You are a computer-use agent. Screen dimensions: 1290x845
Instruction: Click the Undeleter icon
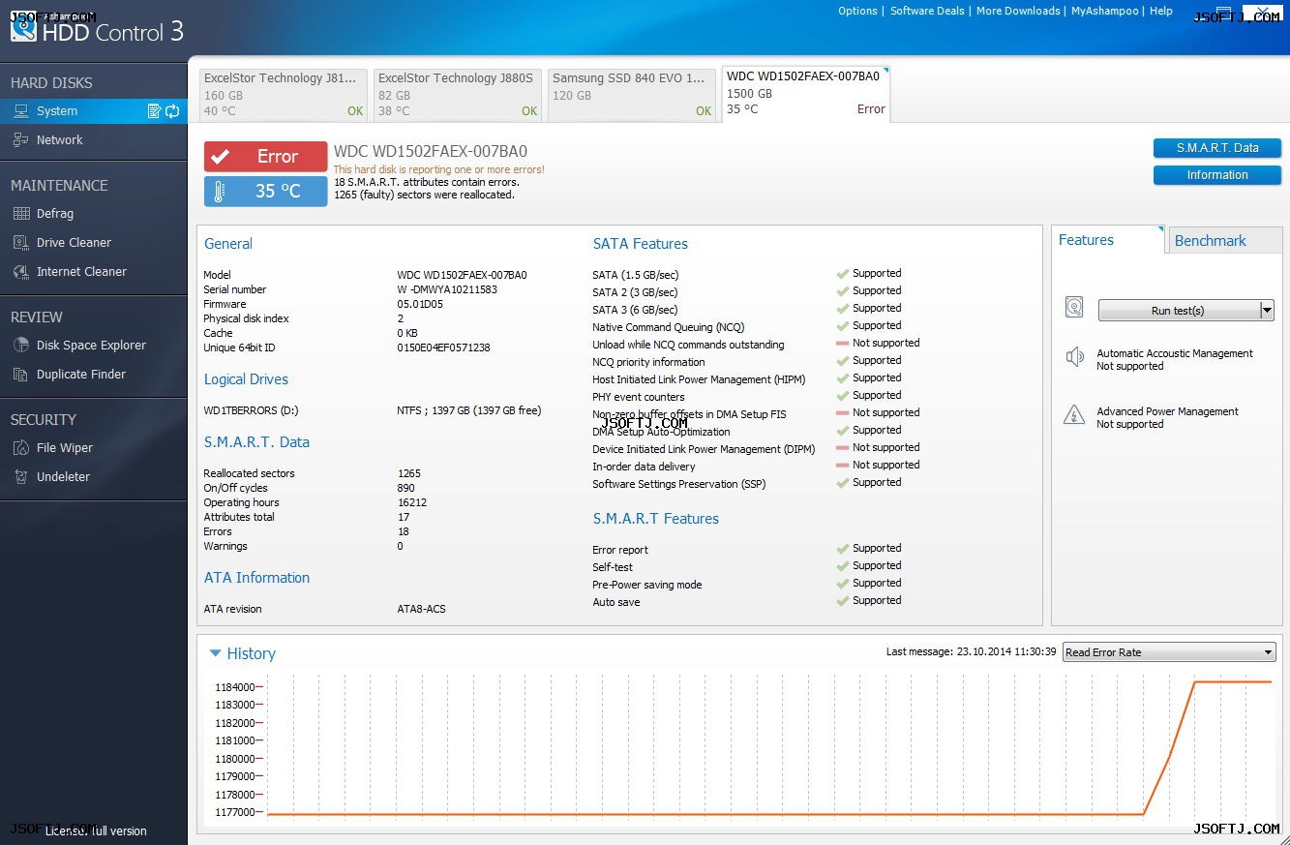[20, 477]
